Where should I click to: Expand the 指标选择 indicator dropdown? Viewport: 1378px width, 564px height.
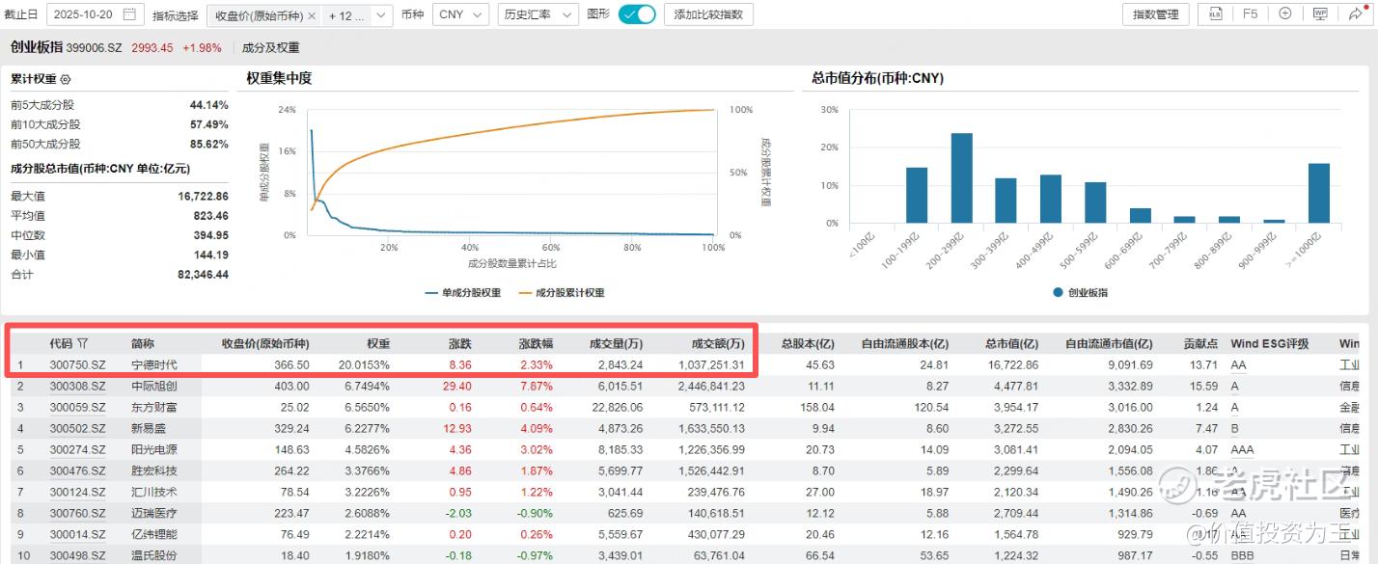pyautogui.click(x=382, y=15)
